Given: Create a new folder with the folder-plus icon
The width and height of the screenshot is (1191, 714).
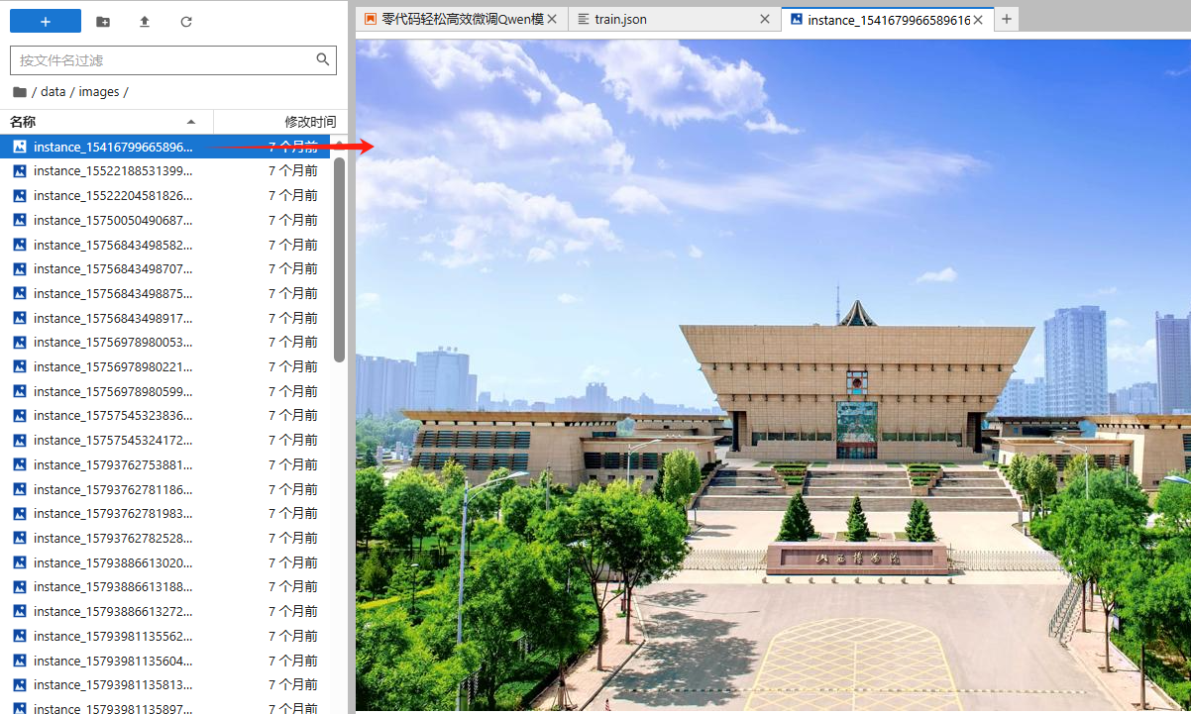Looking at the screenshot, I should (103, 22).
